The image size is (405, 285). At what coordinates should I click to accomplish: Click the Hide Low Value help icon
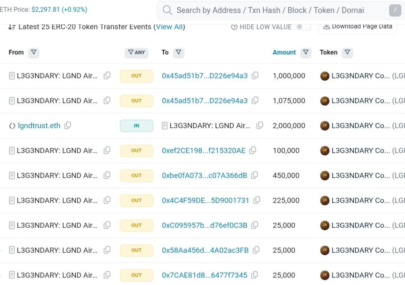pyautogui.click(x=234, y=27)
